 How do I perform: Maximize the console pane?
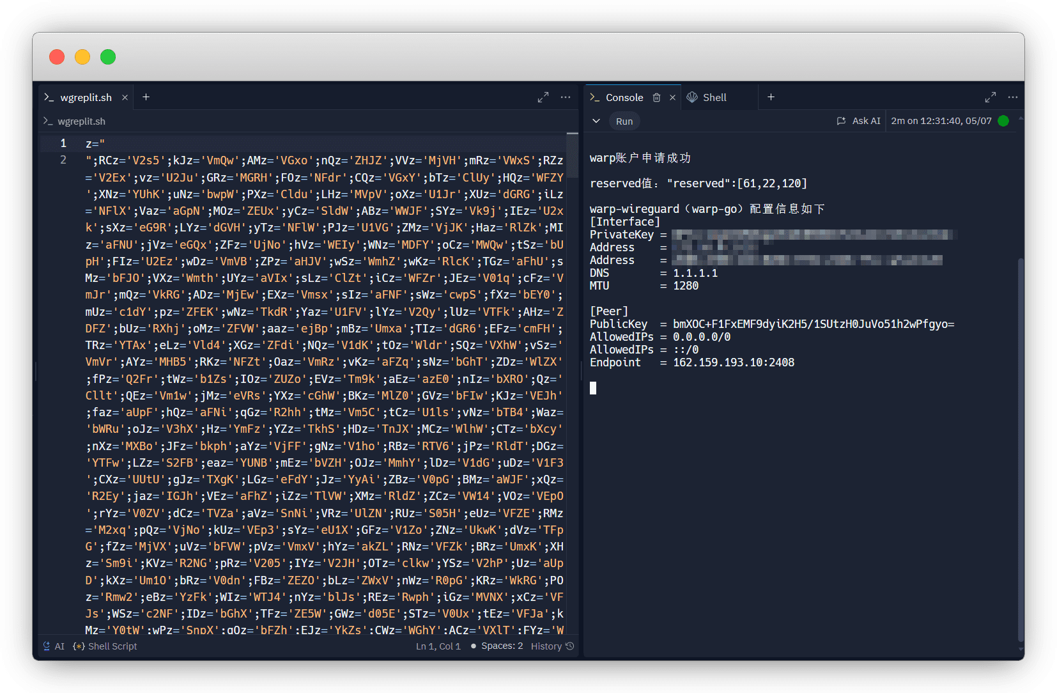point(991,97)
